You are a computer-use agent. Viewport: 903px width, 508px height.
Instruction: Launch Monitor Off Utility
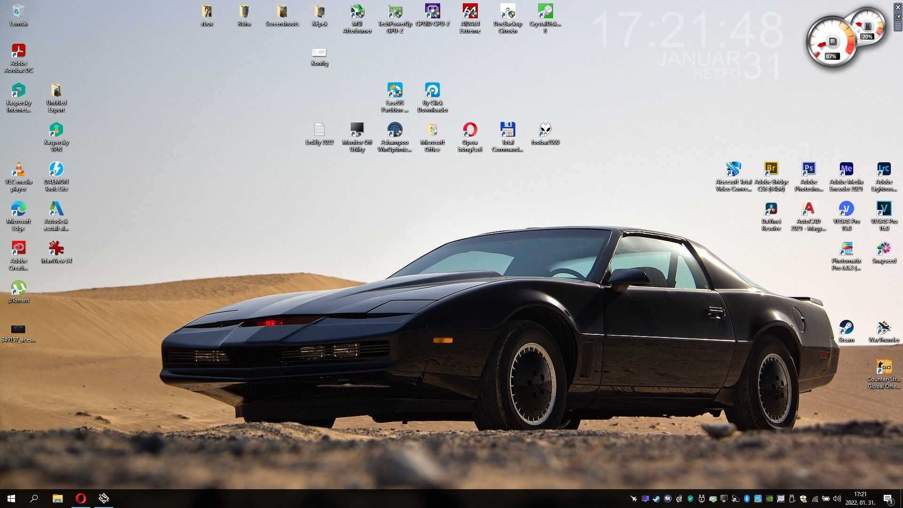point(357,137)
